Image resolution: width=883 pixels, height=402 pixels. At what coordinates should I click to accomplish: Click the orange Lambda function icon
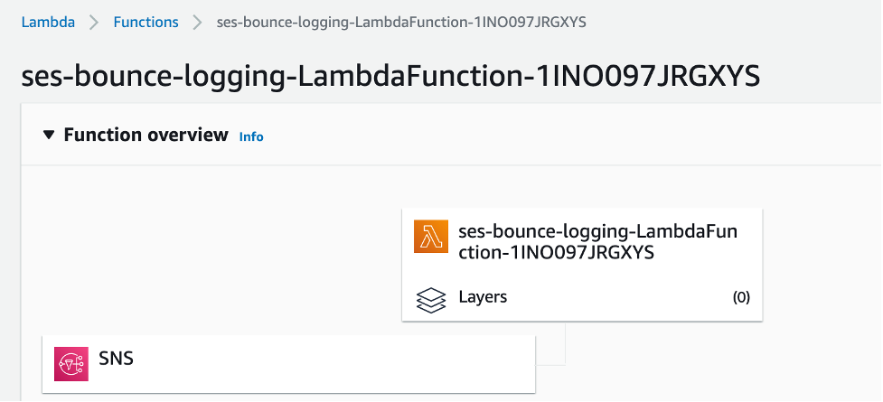tap(431, 237)
